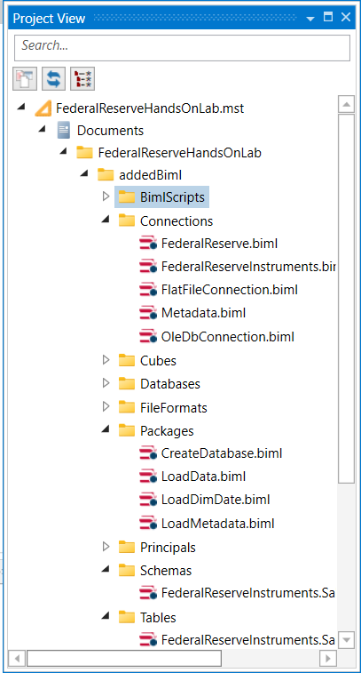Screen dimensions: 361x673
Task: Select the FederalReserveInstruments.biml connection file name
Action: [x=247, y=267]
